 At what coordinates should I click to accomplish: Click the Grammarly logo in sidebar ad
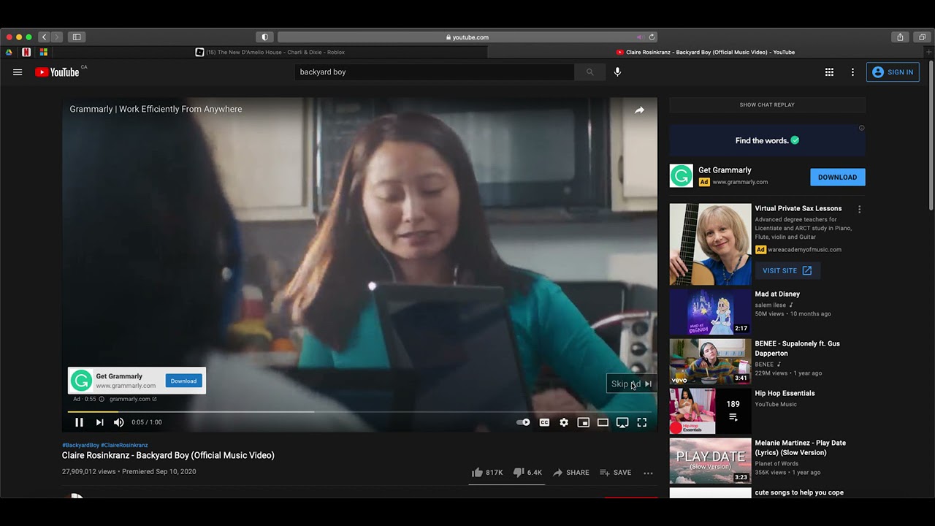(682, 176)
